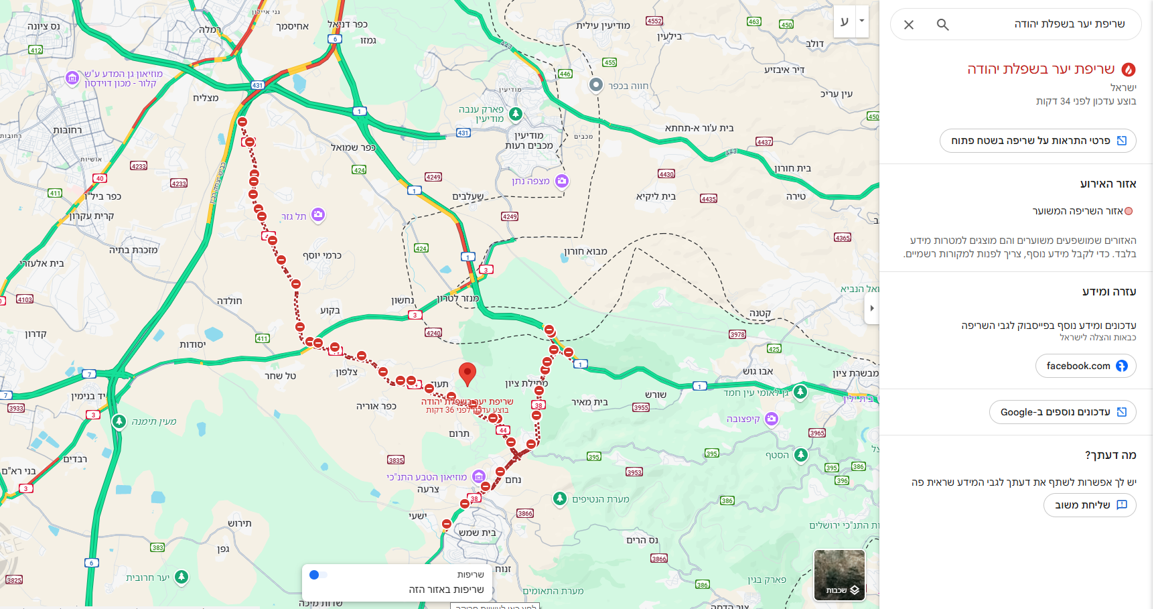Click the search magnifier icon
Viewport: 1154px width, 609px height.
click(942, 25)
